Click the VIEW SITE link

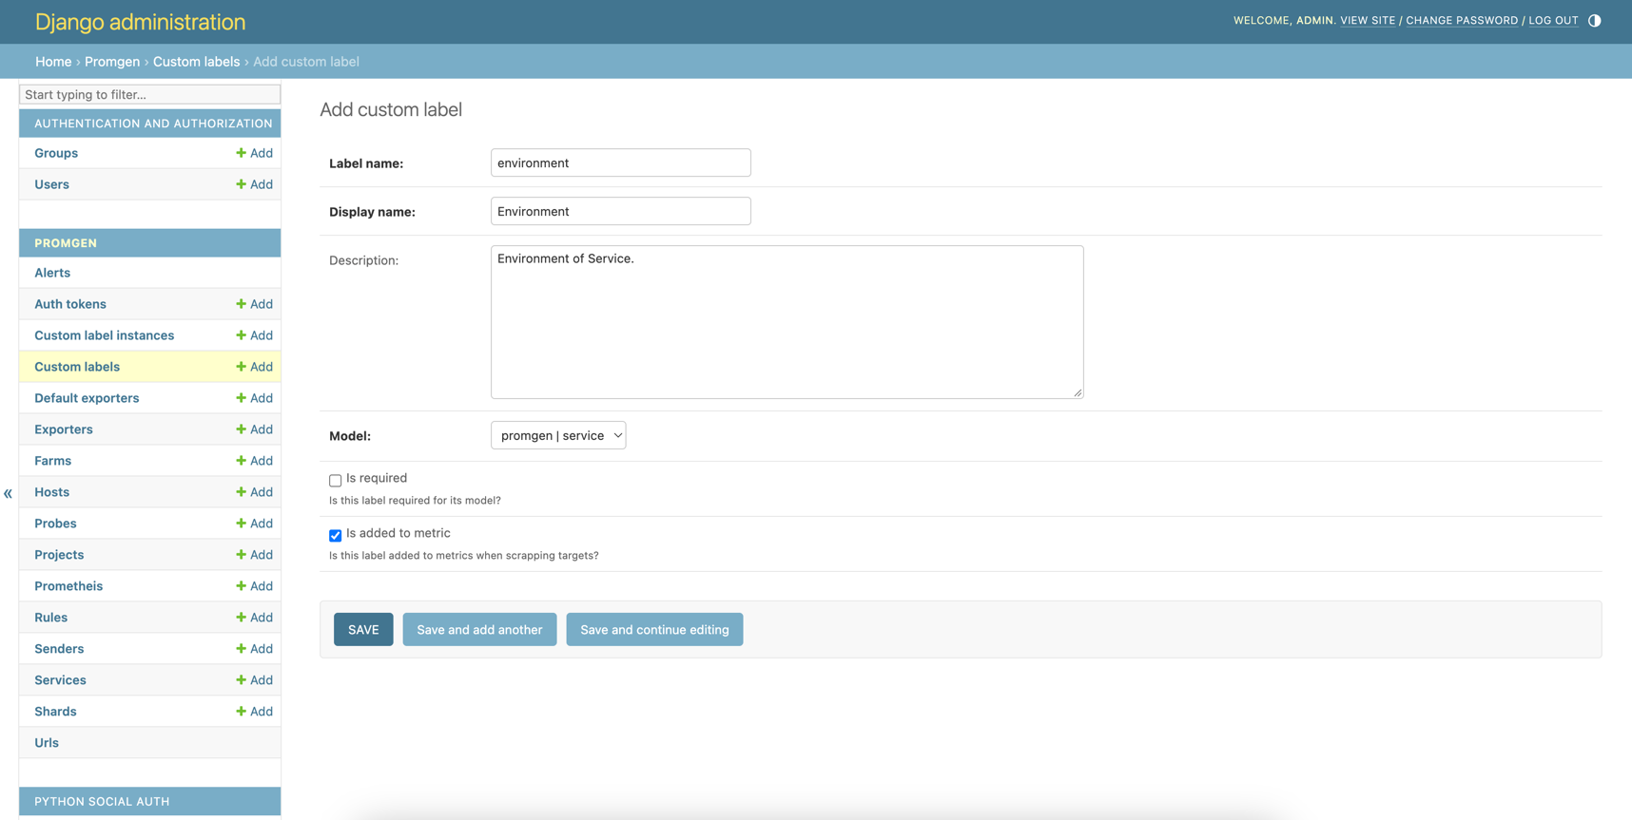pos(1368,20)
